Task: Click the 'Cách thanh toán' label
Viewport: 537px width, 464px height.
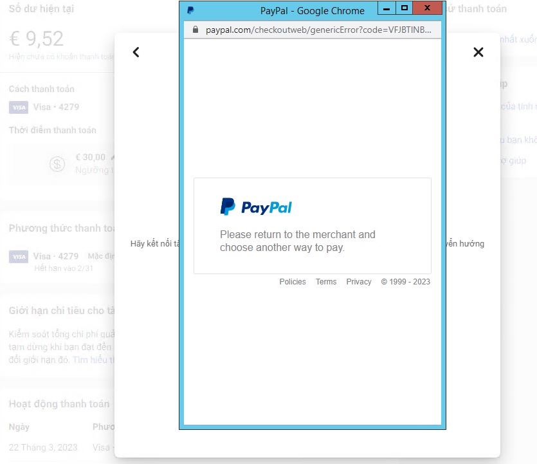Action: click(x=41, y=89)
